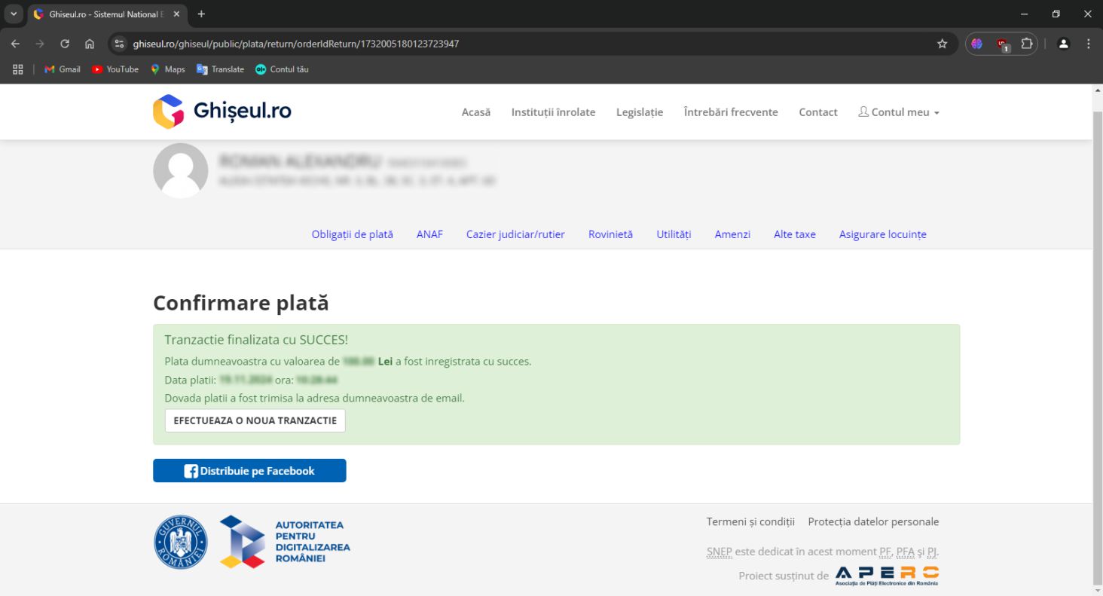The width and height of the screenshot is (1103, 596).
Task: Click the address bar URL field
Action: 527,44
